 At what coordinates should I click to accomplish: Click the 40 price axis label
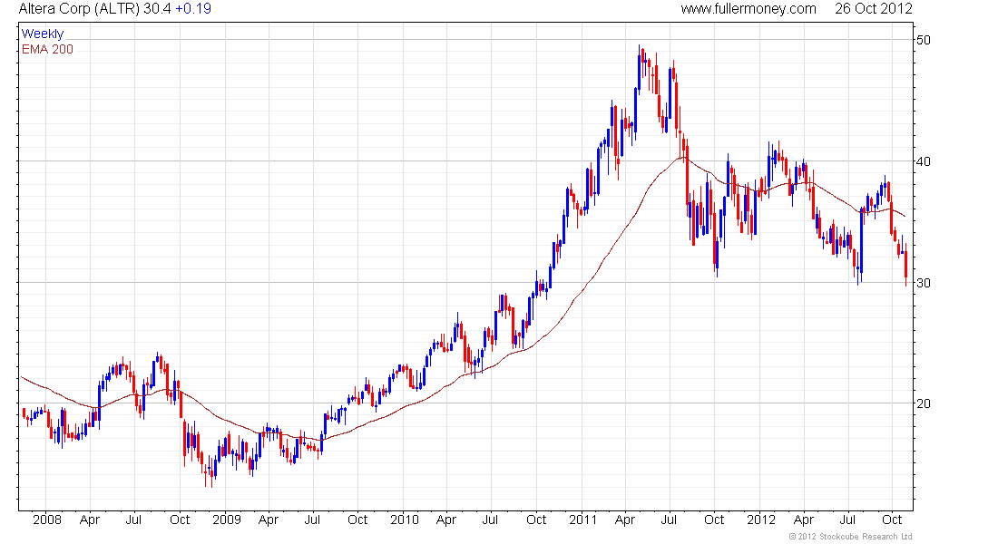click(x=923, y=161)
